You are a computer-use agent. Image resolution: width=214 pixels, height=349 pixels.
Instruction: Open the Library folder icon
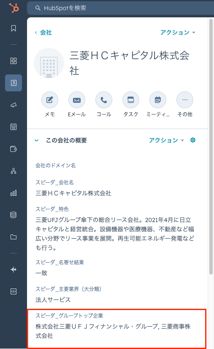coord(14,237)
